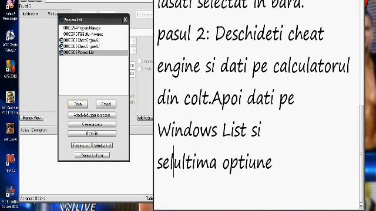Open Advanced Options in Cheat Engine
Image resolution: width=376 pixels, height=211 pixels.
33,198
